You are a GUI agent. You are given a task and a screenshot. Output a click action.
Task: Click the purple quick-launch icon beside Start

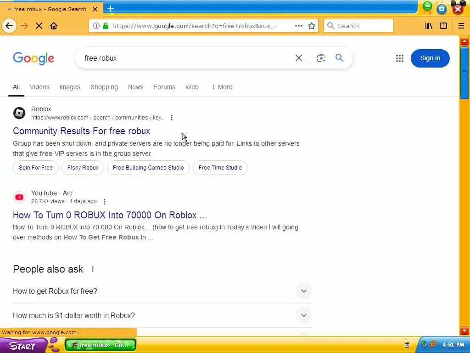[54, 345]
